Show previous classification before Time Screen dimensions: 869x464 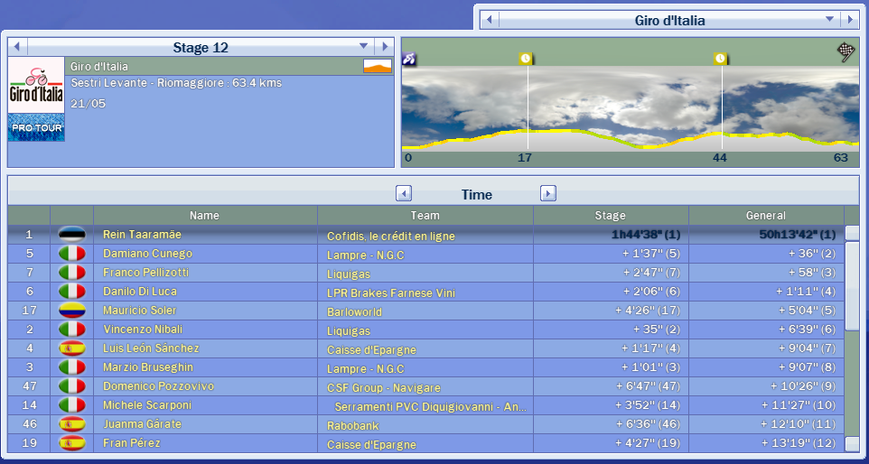405,193
